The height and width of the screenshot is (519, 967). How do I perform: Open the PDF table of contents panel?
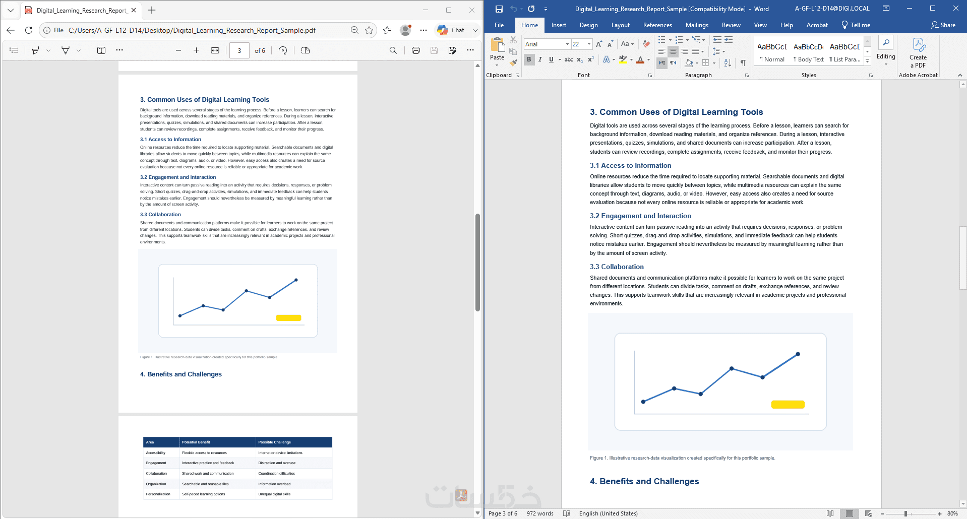14,50
